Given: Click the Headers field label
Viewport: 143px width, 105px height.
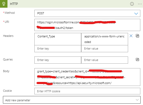Looking at the screenshot, I should [8, 36].
